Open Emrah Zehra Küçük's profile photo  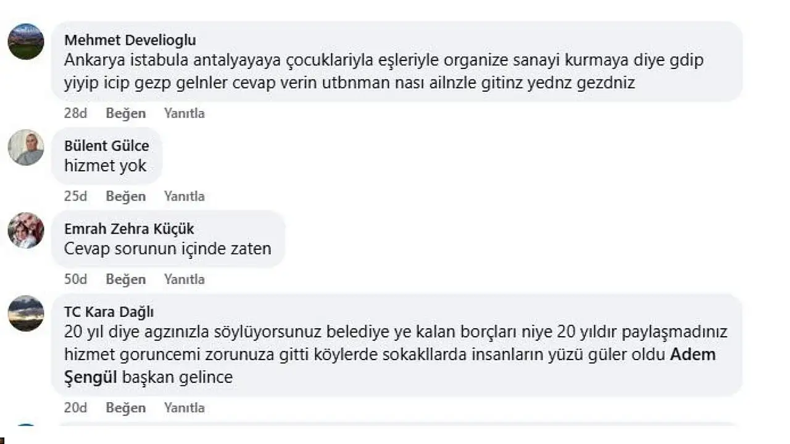[x=26, y=231]
